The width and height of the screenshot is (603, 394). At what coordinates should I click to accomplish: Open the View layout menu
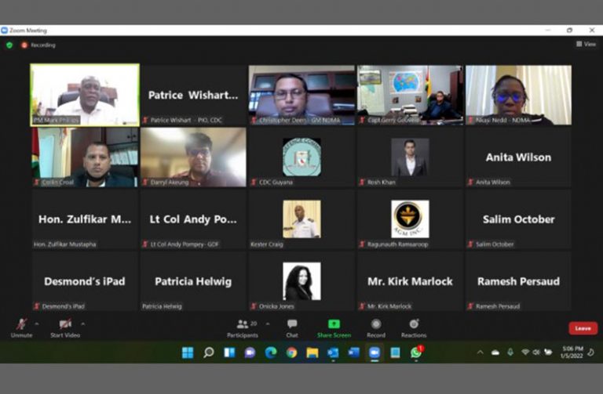tap(586, 44)
